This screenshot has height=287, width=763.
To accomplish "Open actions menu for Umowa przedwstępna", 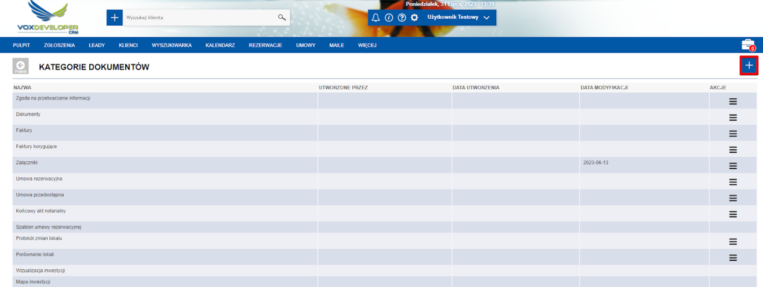I will click(x=733, y=198).
